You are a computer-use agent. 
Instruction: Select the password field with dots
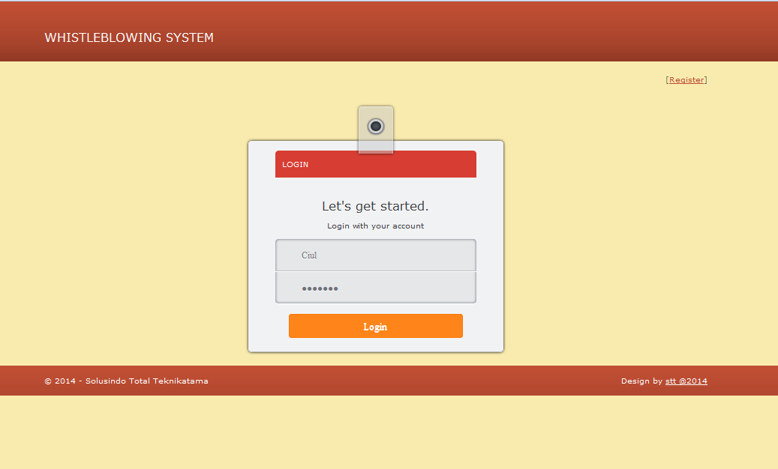coord(375,288)
